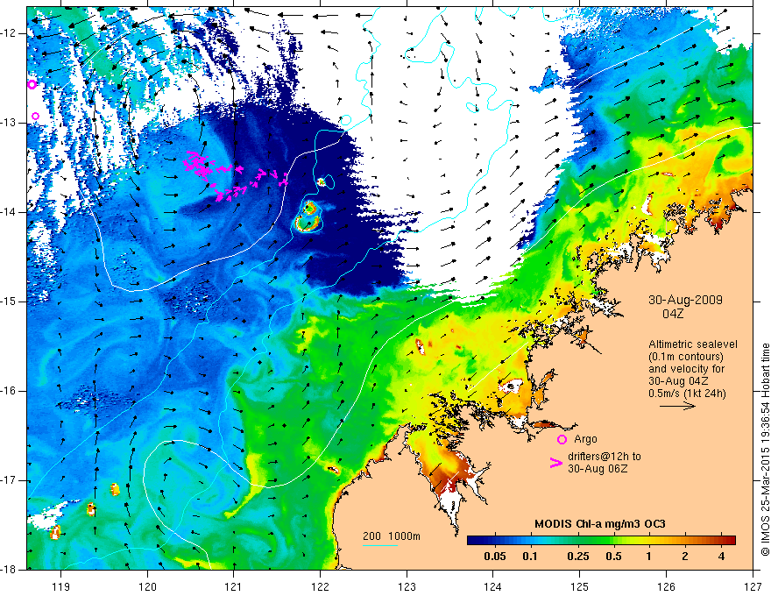Click the '-17' latitude axis label

[x=10, y=481]
